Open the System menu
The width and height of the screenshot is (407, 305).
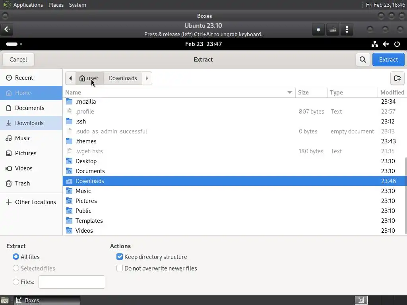(x=78, y=5)
